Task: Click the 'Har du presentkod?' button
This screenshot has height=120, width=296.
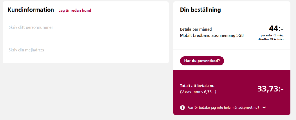Action: (x=202, y=61)
